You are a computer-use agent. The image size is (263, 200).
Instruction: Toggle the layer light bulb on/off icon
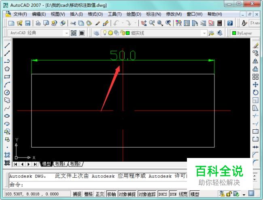coord(105,33)
